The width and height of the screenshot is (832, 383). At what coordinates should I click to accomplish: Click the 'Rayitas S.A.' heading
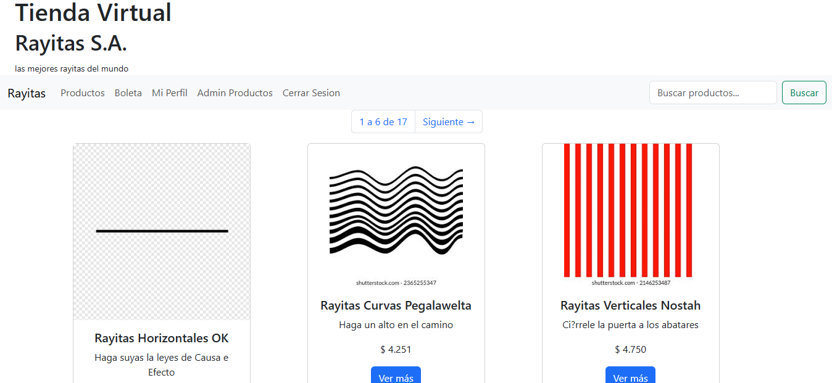point(71,43)
